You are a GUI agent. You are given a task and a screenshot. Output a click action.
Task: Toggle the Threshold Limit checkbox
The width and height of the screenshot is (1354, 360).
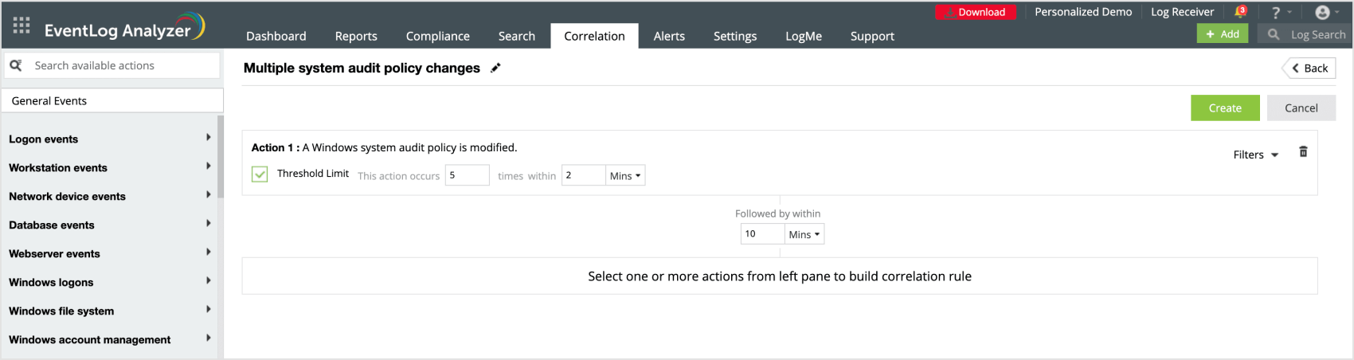260,174
